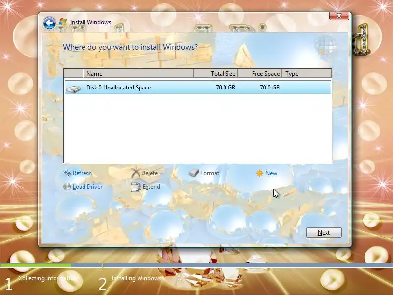Delete the selected partition via the Delete link
Image resolution: width=393 pixels, height=295 pixels.
coord(150,173)
